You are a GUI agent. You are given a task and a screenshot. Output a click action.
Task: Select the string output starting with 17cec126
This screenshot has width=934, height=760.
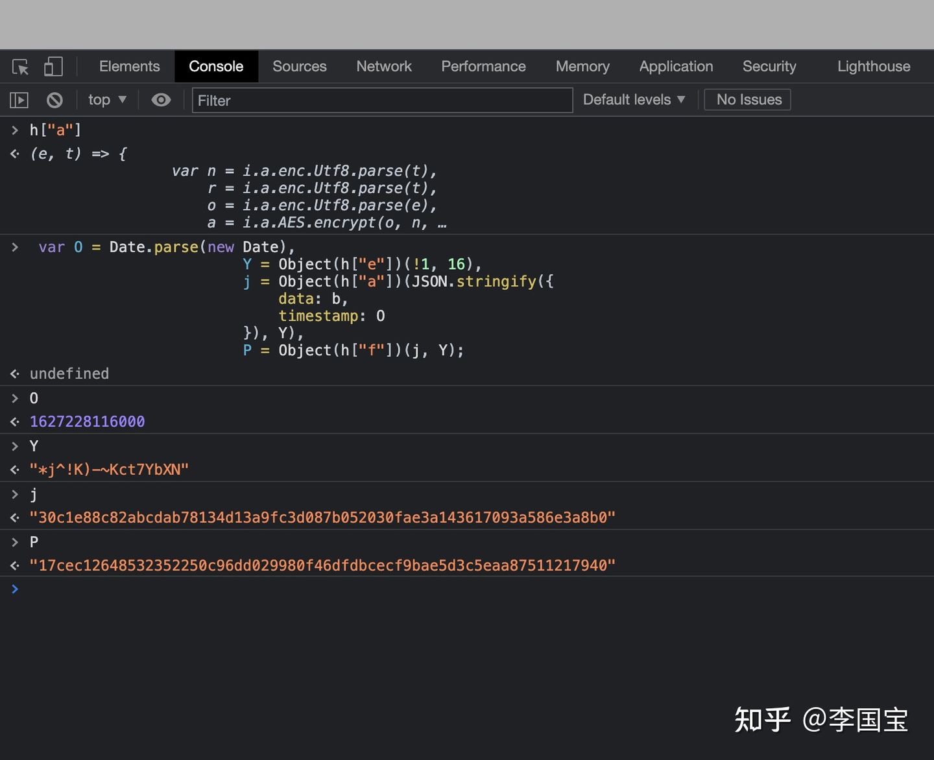coord(322,566)
